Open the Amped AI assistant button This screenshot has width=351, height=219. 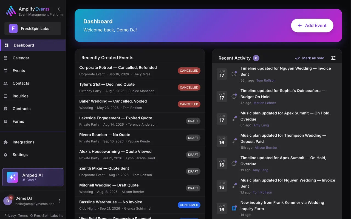point(33,177)
